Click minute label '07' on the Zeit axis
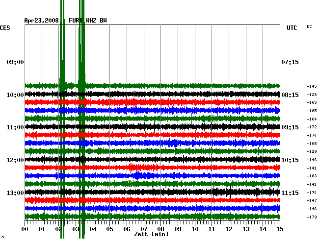Viewport: 319px width, 242px height. coord(144,229)
